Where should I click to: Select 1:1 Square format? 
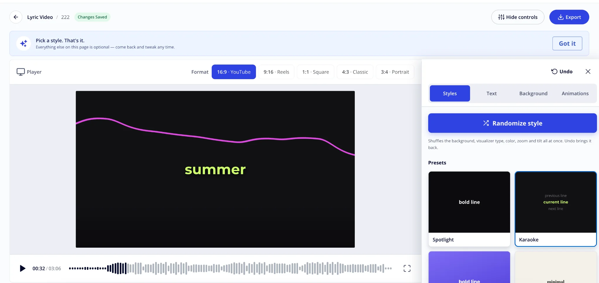click(x=316, y=72)
